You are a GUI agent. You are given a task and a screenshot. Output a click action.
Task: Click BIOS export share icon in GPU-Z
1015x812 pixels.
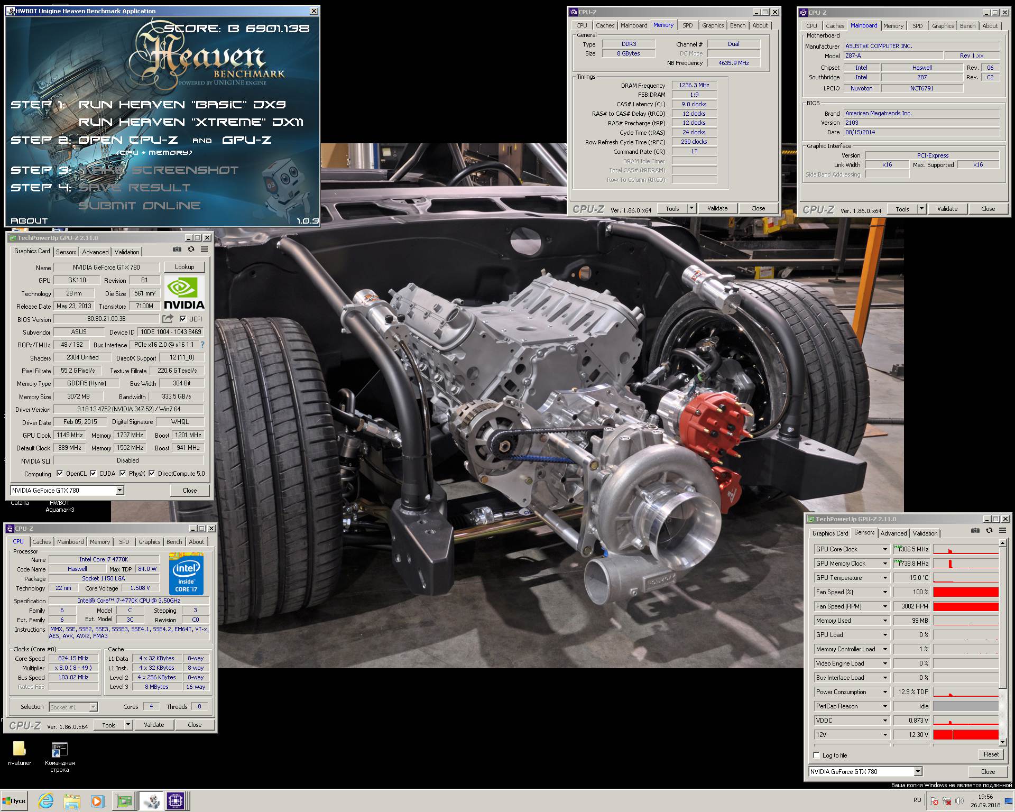pyautogui.click(x=168, y=319)
